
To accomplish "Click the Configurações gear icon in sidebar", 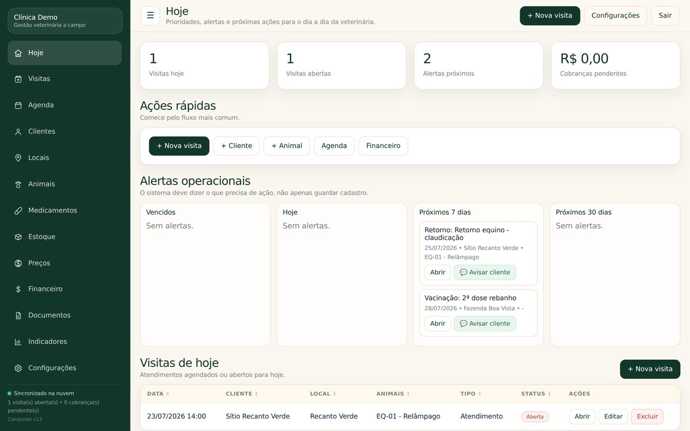I will tap(18, 369).
